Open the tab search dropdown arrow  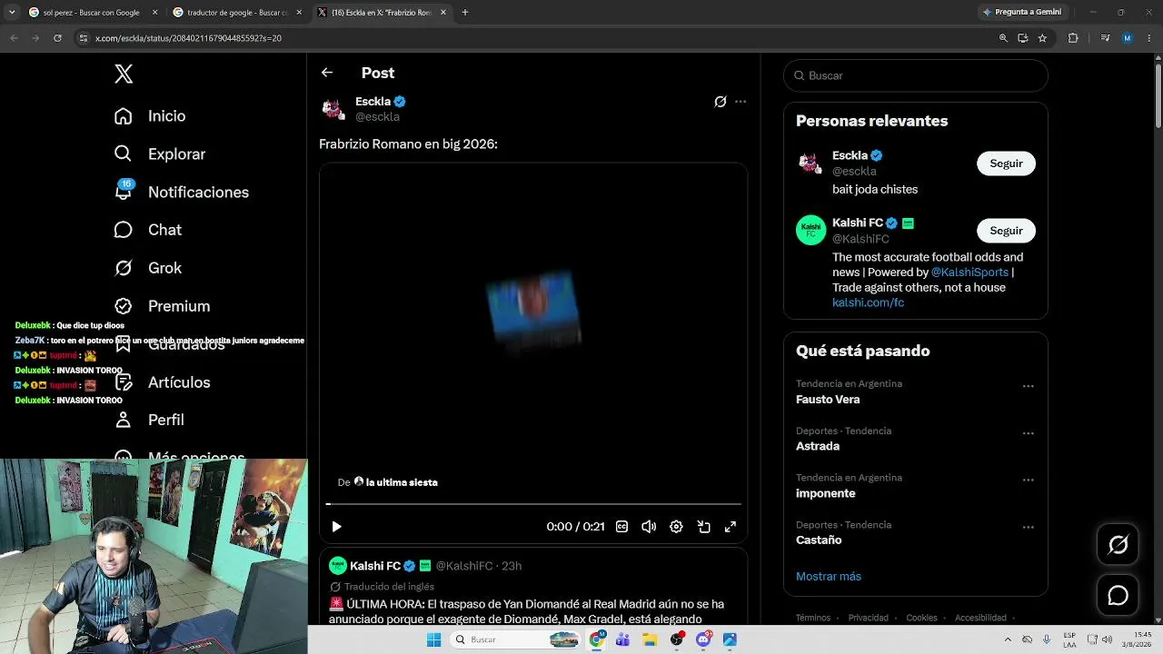pos(12,13)
